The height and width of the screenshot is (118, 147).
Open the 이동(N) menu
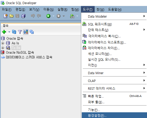[48, 9]
